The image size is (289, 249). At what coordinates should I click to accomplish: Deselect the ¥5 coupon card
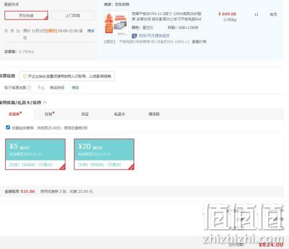(x=35, y=154)
